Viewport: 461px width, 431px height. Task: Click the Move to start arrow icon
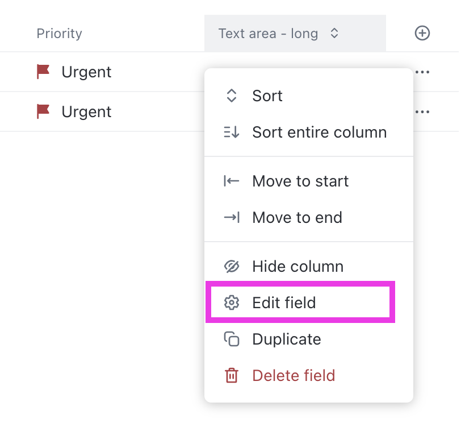232,181
